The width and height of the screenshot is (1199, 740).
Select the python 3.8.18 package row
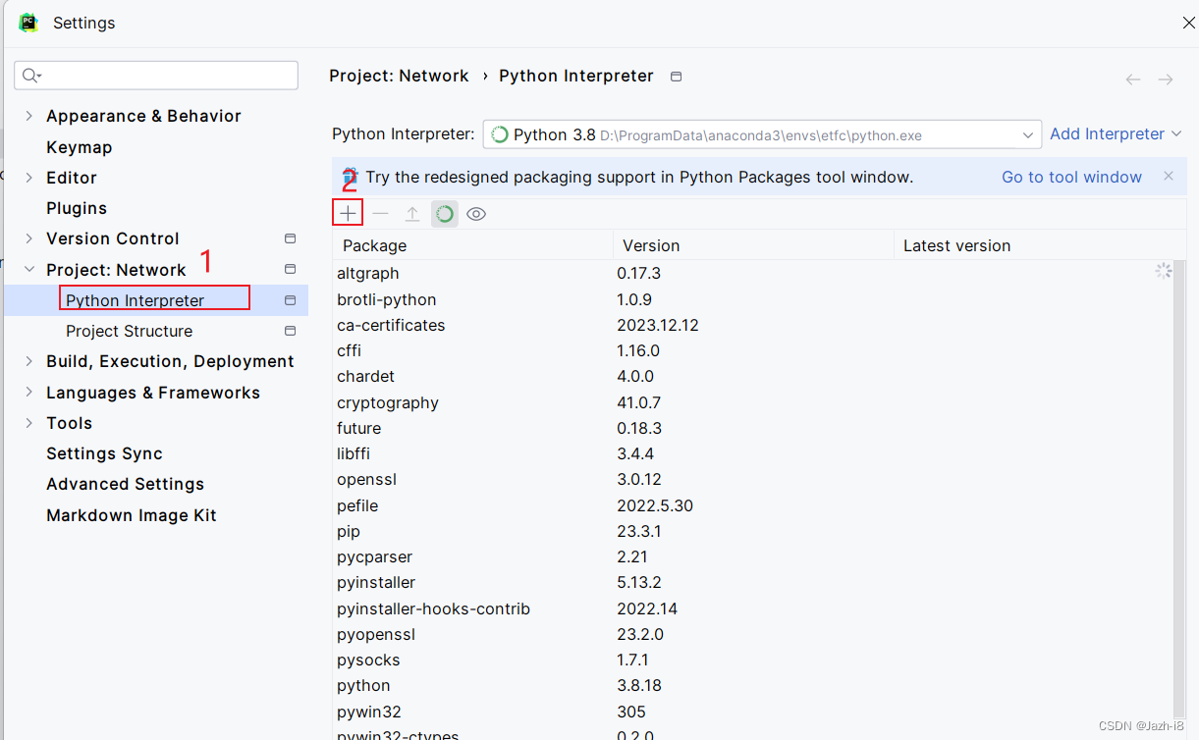click(x=753, y=685)
